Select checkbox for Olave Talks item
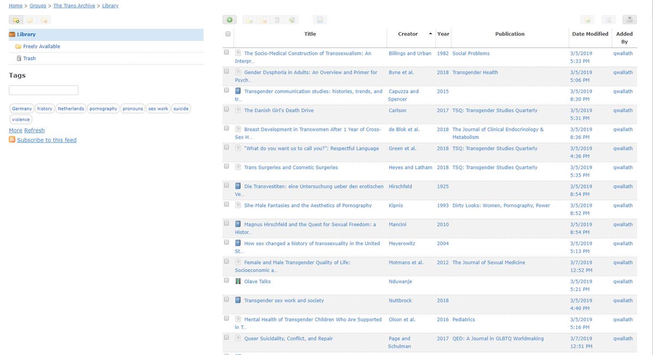This screenshot has width=653, height=355. [227, 281]
